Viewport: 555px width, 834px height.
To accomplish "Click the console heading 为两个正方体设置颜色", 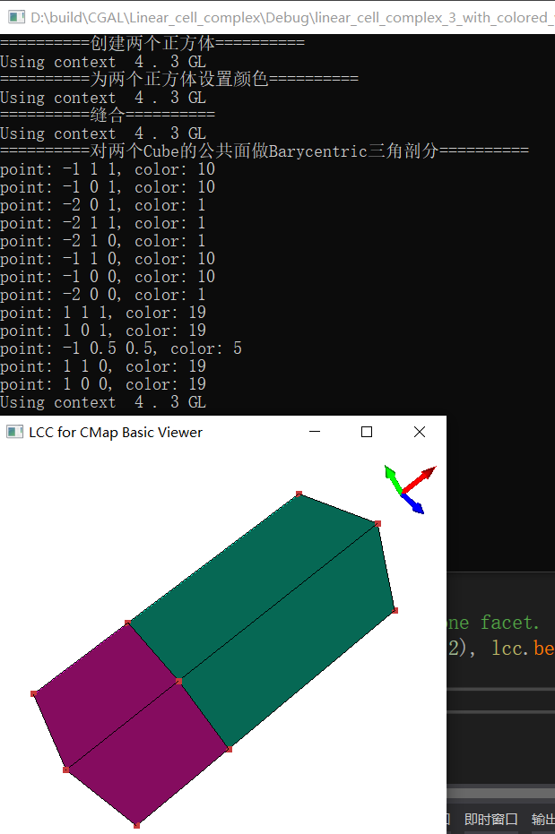I will (179, 79).
